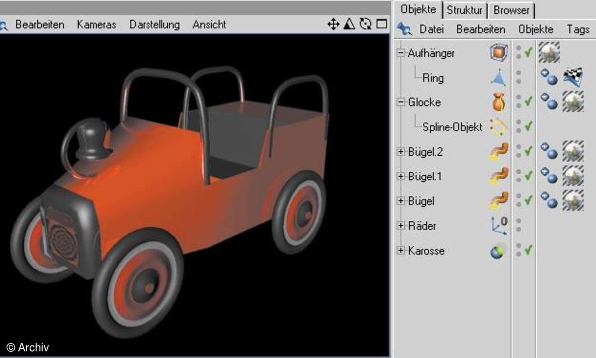Click the Bügel.1 phong tag icon

pos(549,176)
